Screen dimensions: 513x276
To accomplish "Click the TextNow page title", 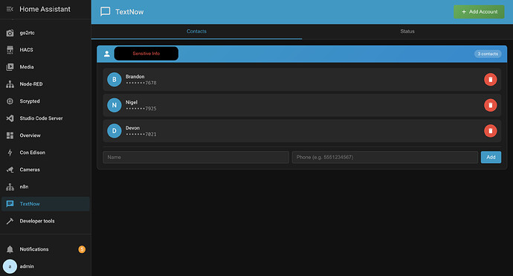I will click(129, 12).
